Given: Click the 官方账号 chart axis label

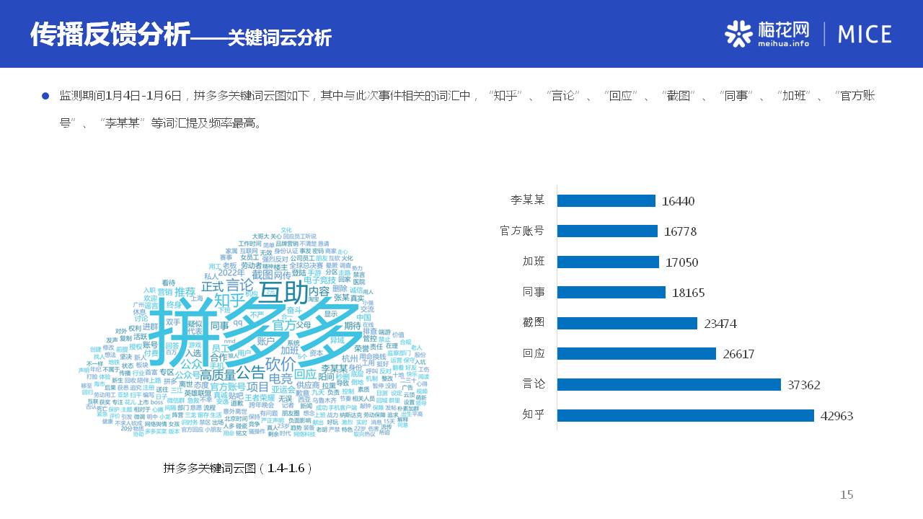Looking at the screenshot, I should tap(522, 231).
